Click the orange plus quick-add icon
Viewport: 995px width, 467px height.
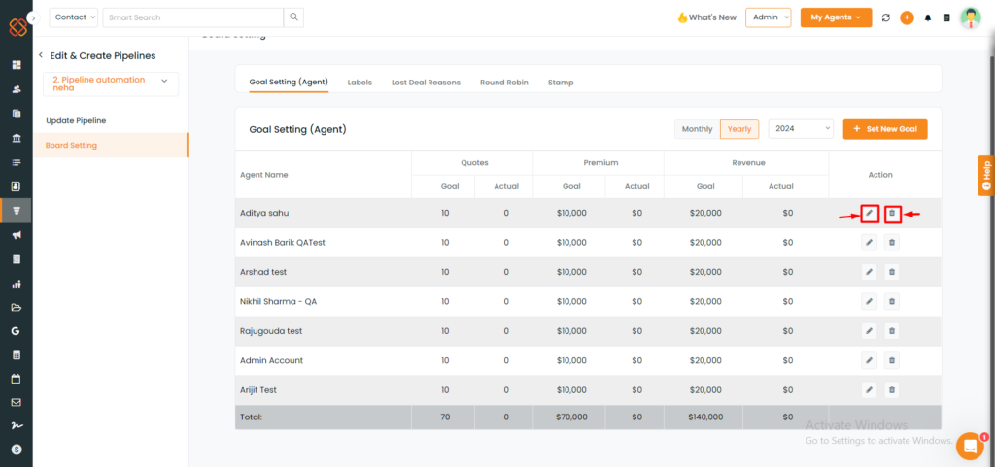point(907,17)
